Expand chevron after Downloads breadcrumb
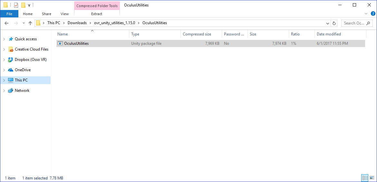The image size is (377, 182). click(91, 23)
